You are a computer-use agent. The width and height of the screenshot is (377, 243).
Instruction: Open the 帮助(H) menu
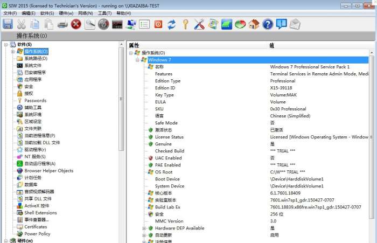coord(123,13)
